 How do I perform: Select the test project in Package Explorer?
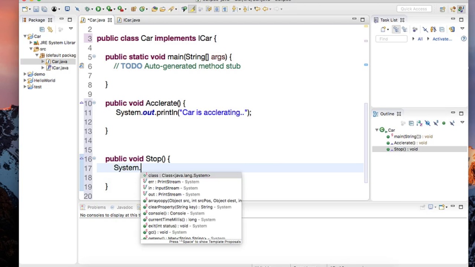click(x=35, y=87)
